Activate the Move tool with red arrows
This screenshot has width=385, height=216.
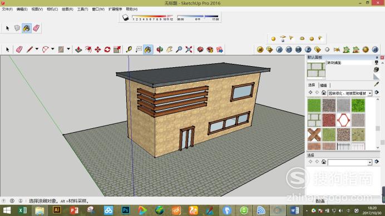[x=98, y=49]
